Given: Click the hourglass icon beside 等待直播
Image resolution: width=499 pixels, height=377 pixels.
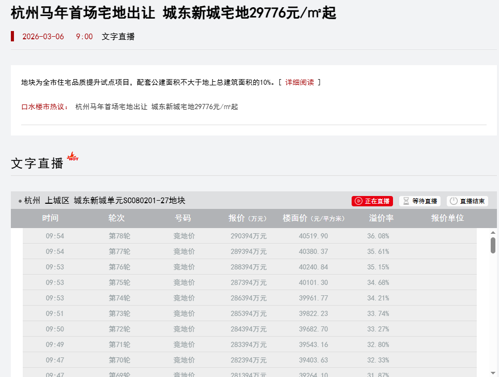Looking at the screenshot, I should pyautogui.click(x=406, y=201).
